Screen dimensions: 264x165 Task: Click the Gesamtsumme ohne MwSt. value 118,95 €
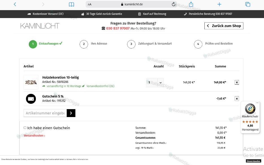pyautogui.click(x=221, y=143)
